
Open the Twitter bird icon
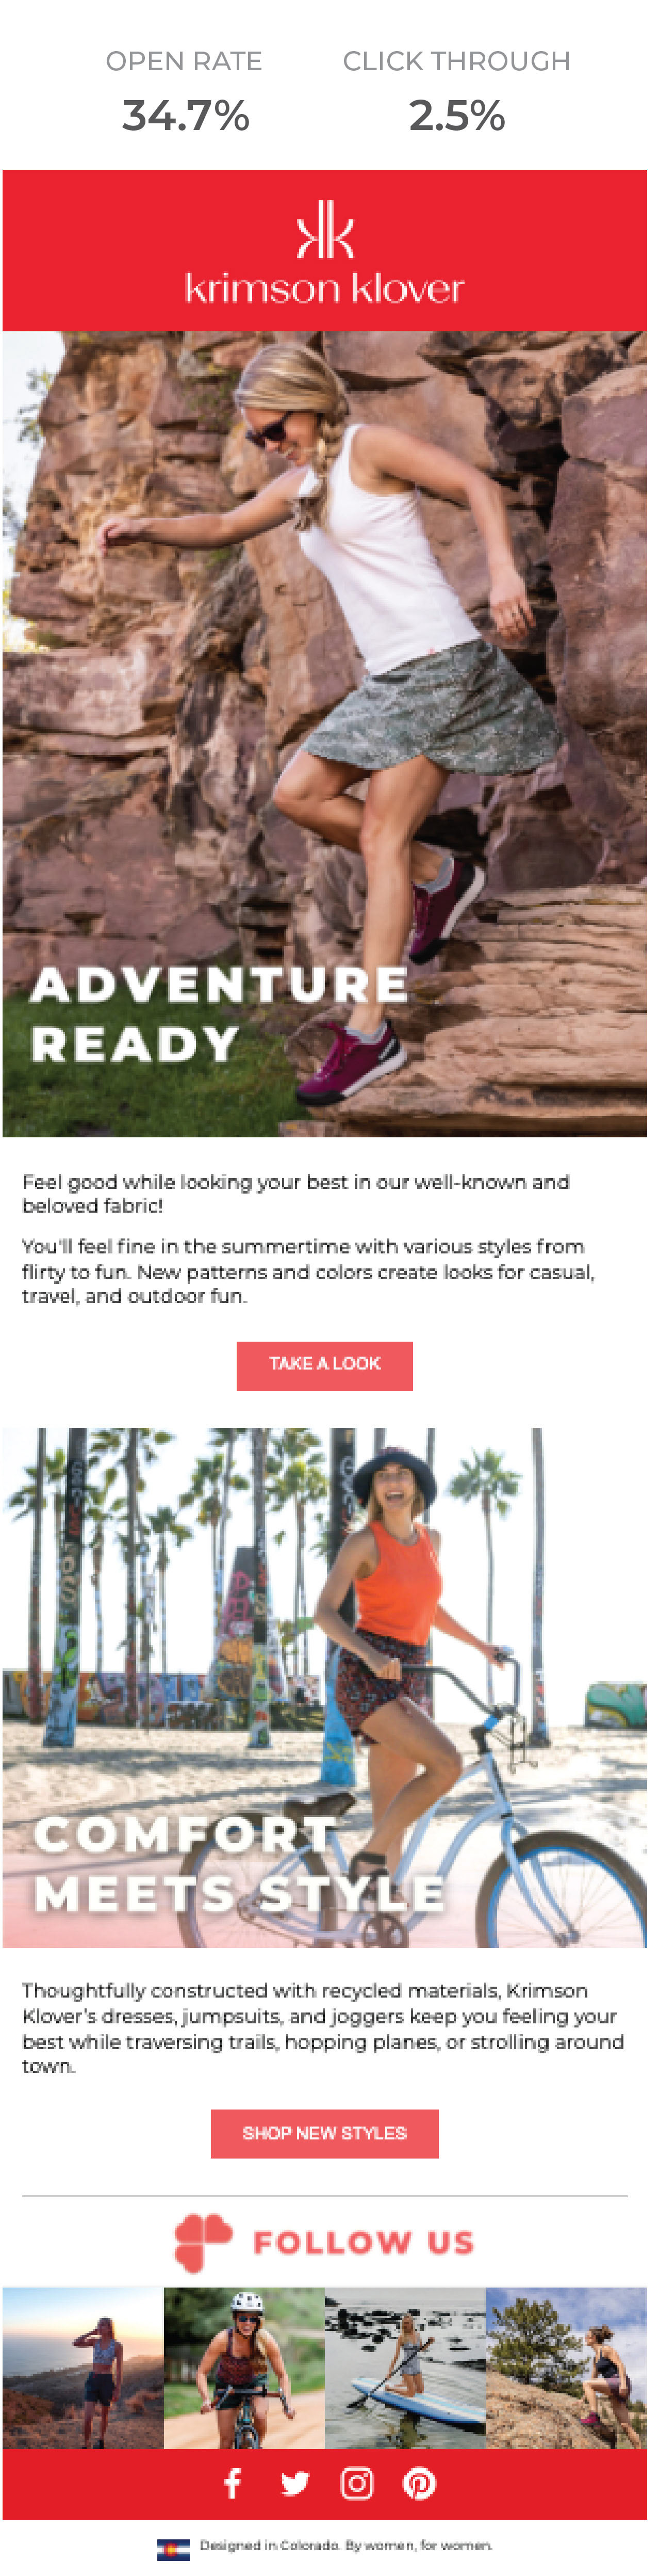click(x=295, y=2484)
